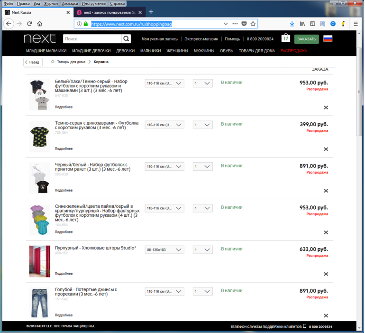
Task: Open the Закладки menu in the menu bar
Action: [x=70, y=3]
